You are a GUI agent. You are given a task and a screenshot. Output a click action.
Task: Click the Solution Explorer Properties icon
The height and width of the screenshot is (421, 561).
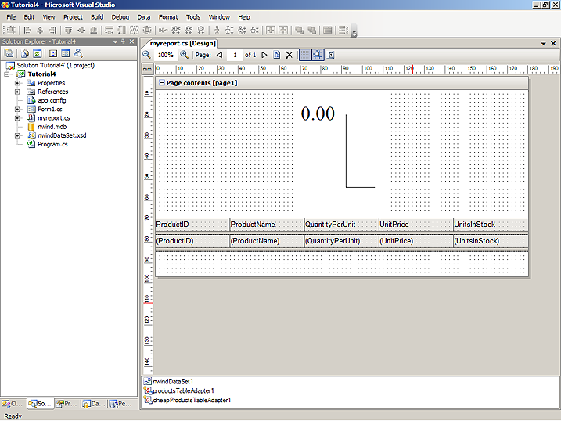[x=9, y=53]
